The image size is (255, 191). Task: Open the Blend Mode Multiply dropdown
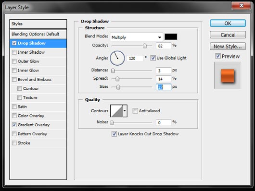click(136, 37)
